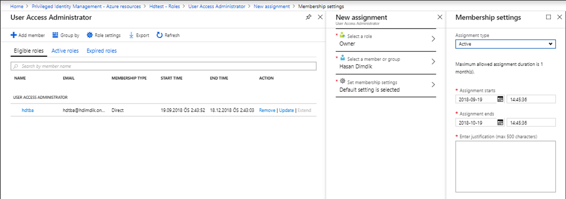This screenshot has width=566, height=199.
Task: Click the Add member plus icon
Action: click(14, 35)
